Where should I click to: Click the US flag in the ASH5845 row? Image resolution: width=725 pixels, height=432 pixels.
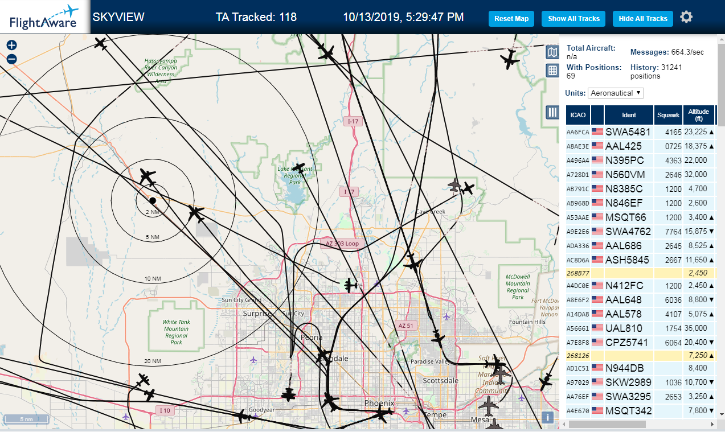click(597, 260)
